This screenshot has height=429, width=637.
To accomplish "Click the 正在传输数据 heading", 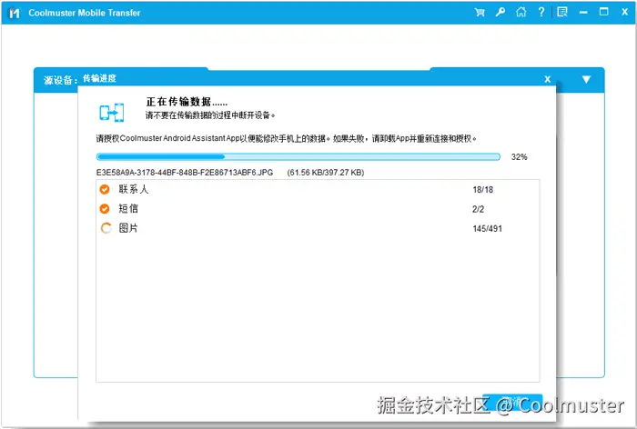I will click(x=187, y=102).
